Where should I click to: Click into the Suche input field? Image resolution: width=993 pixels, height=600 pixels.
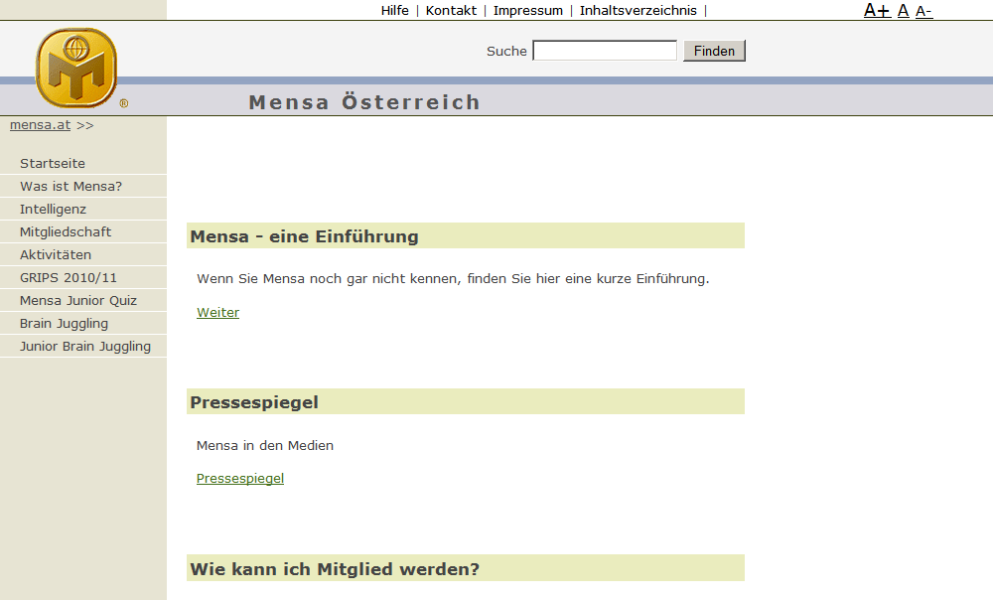(x=605, y=51)
